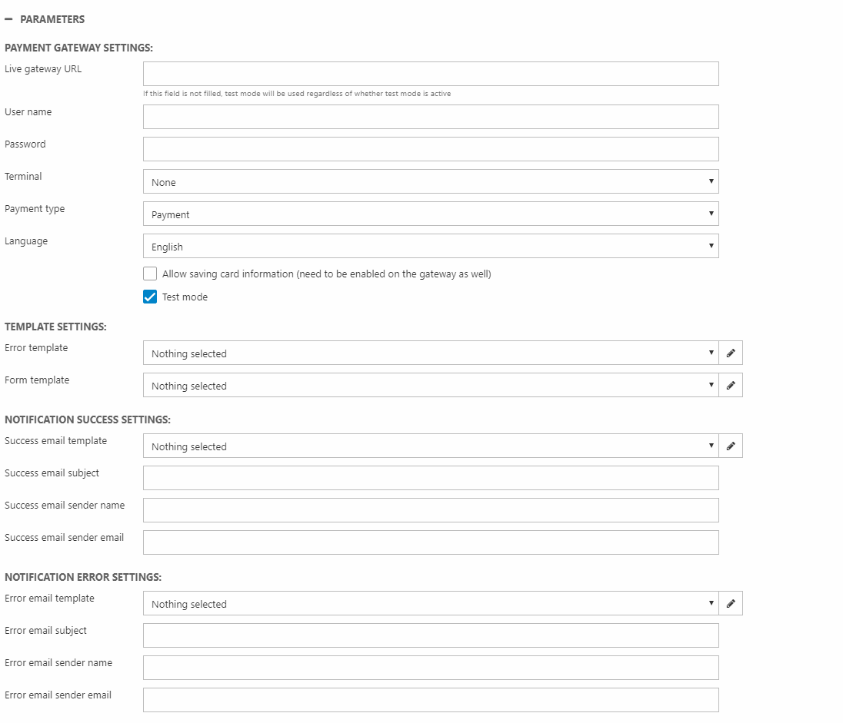Collapse the Parameters section

8,19
